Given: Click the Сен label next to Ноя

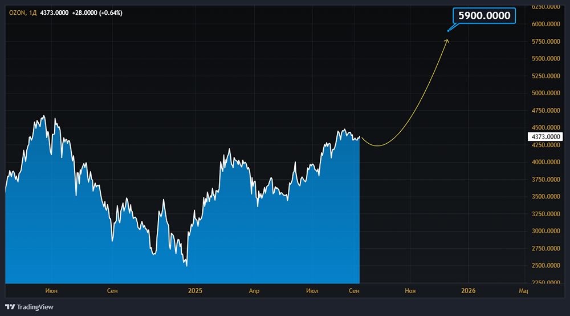Looking at the screenshot, I should pyautogui.click(x=354, y=291).
